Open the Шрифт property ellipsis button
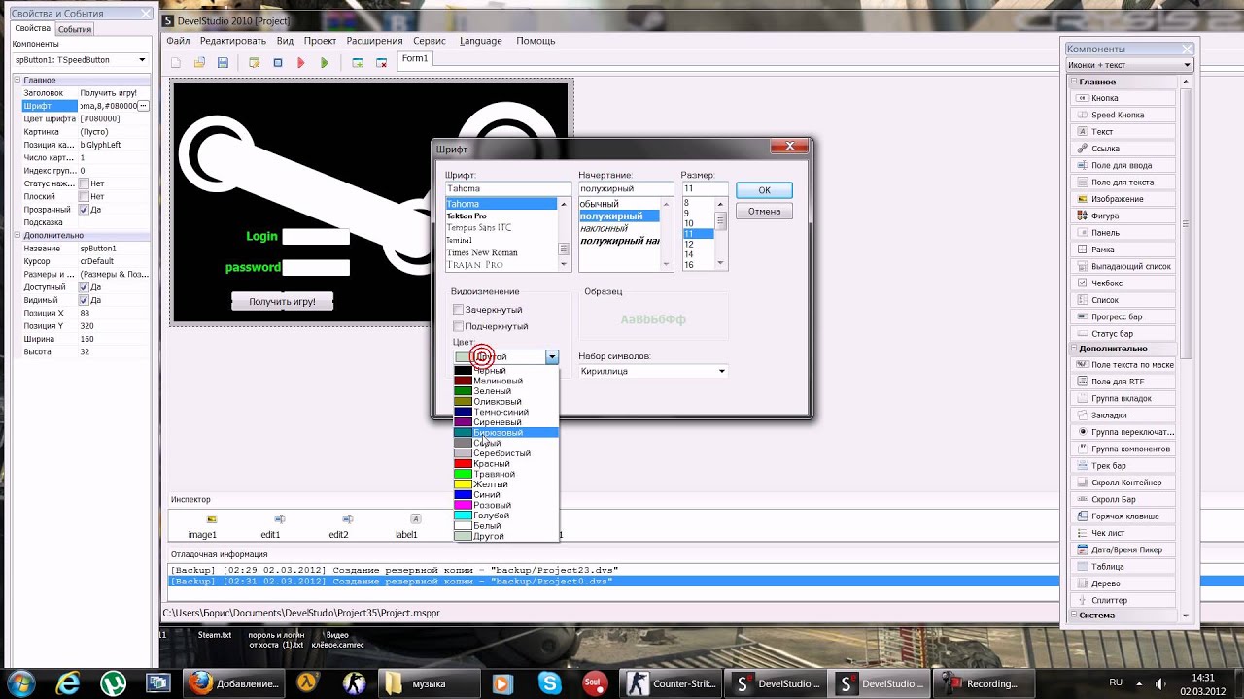This screenshot has width=1244, height=699. coord(143,105)
